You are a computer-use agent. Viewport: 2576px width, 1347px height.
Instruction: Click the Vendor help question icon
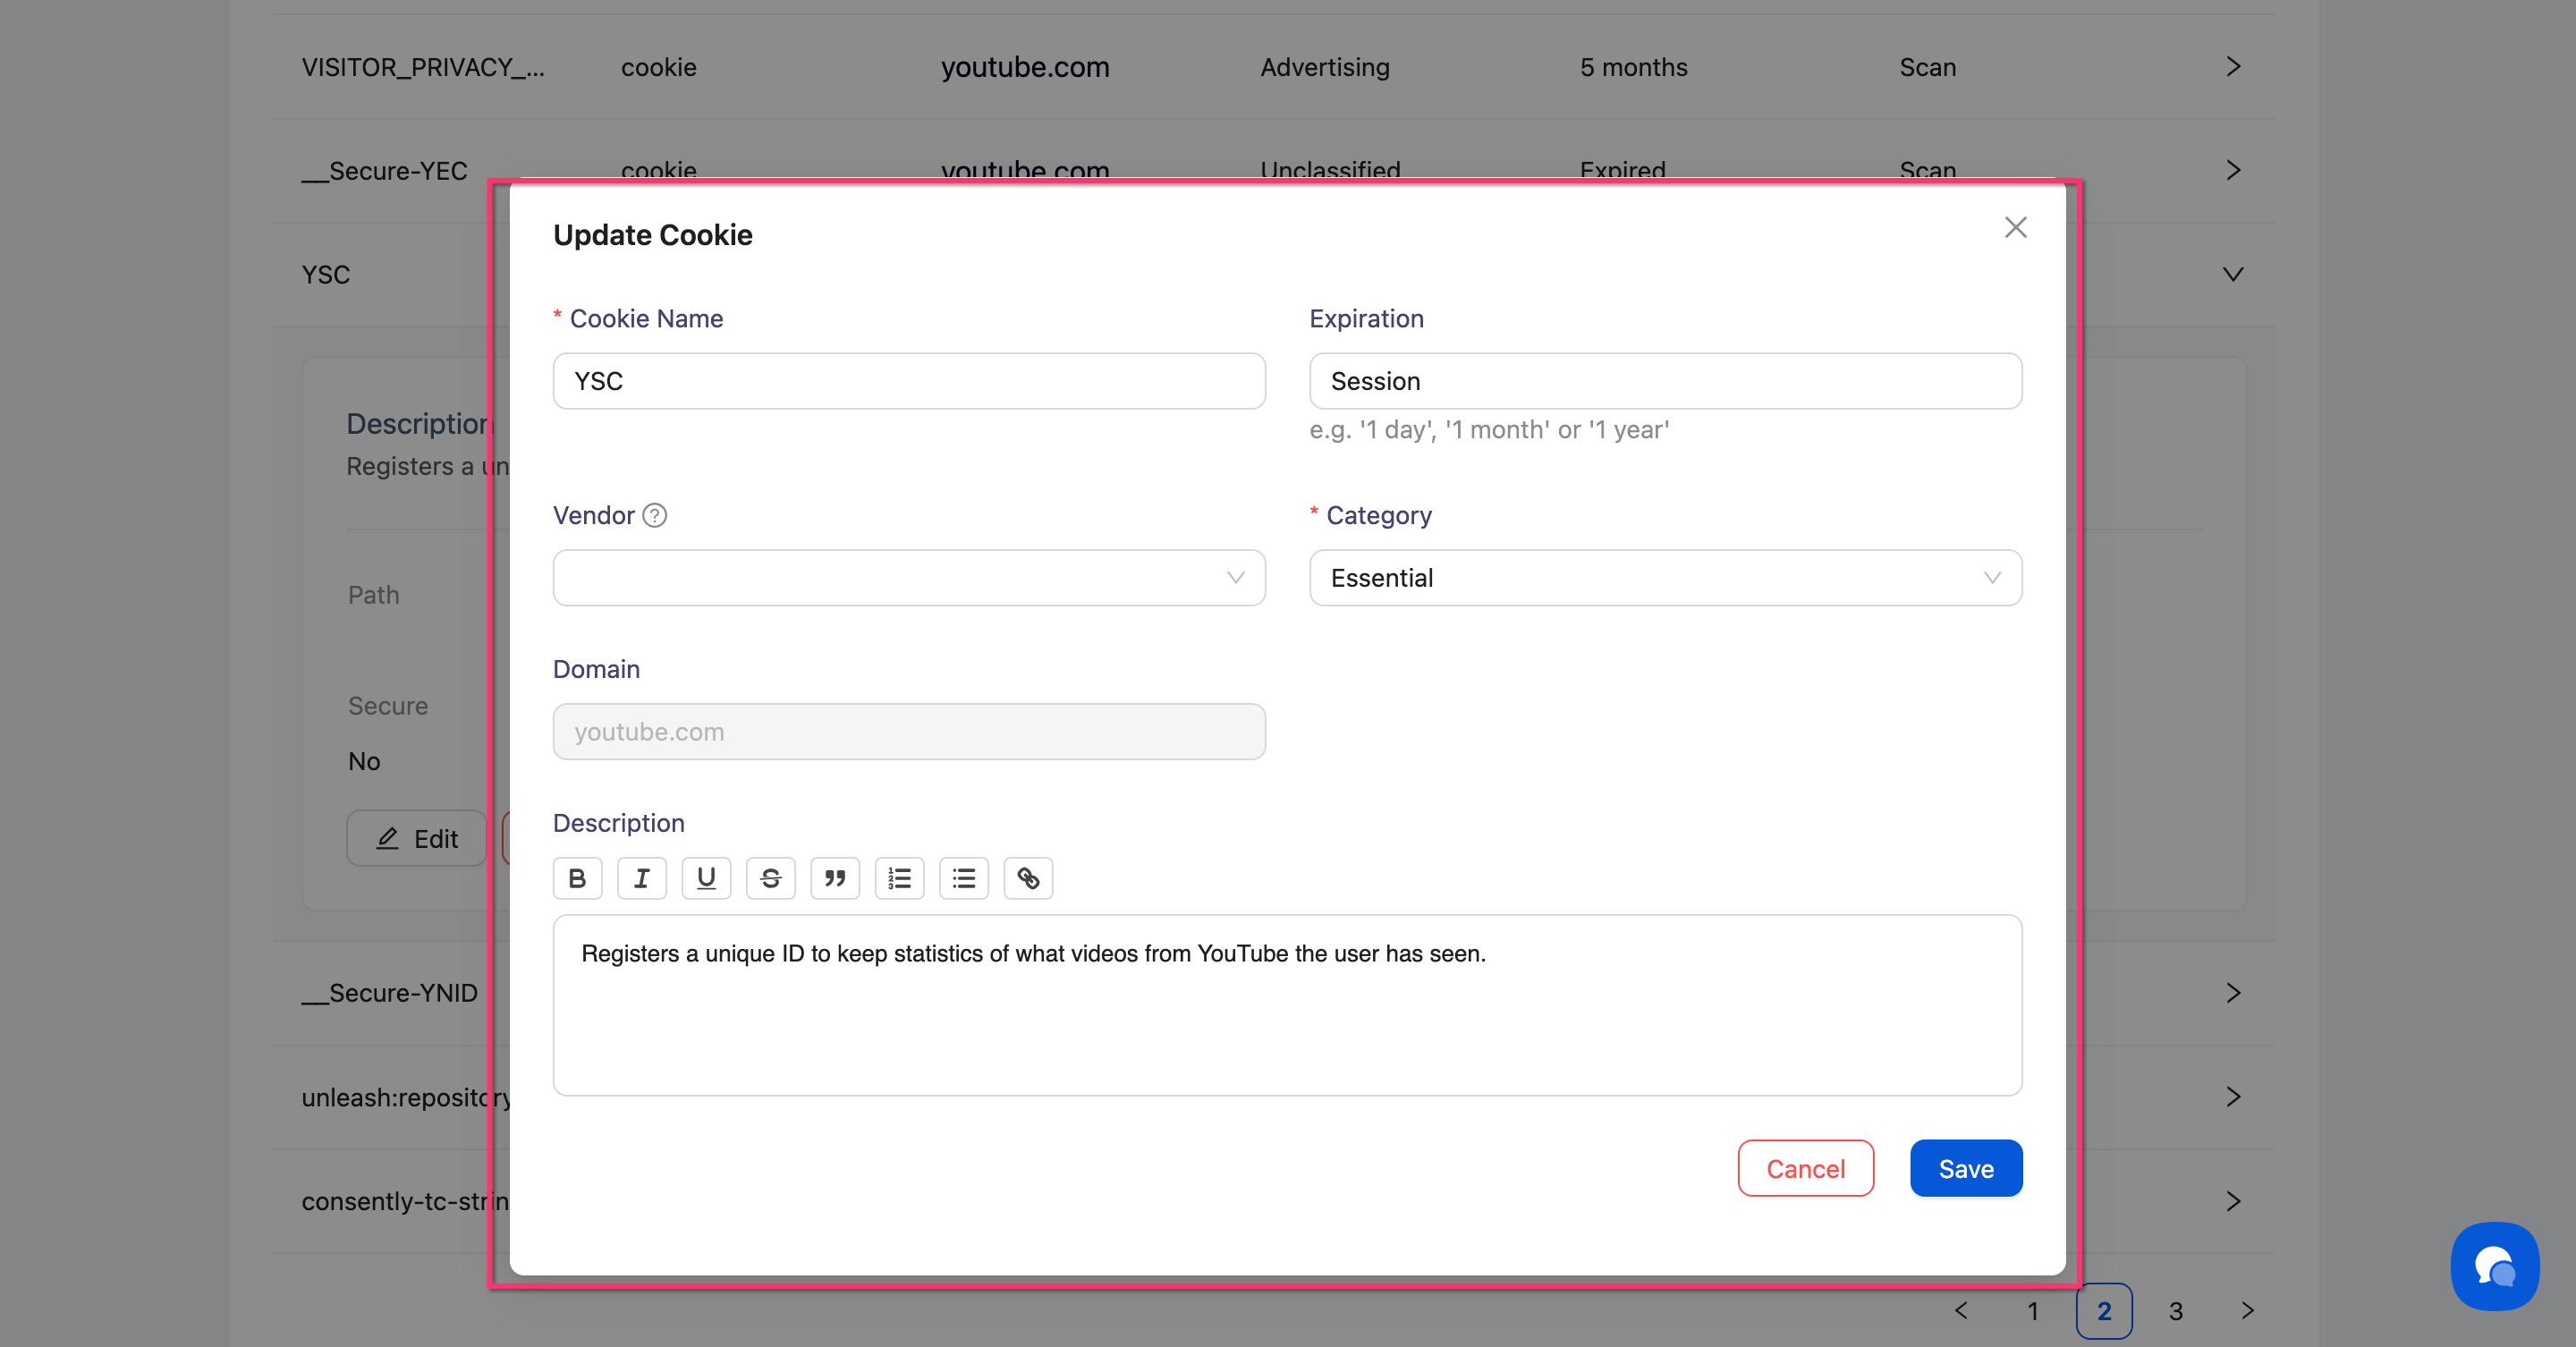655,515
